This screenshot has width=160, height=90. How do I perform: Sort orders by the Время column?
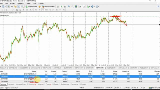[34, 71]
